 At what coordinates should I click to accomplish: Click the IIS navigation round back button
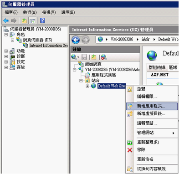76,40
